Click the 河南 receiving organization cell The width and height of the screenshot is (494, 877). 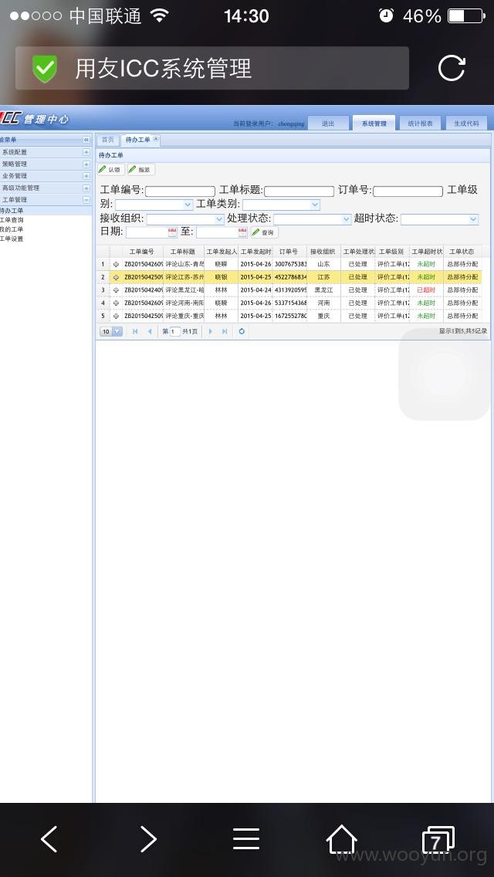pos(323,303)
